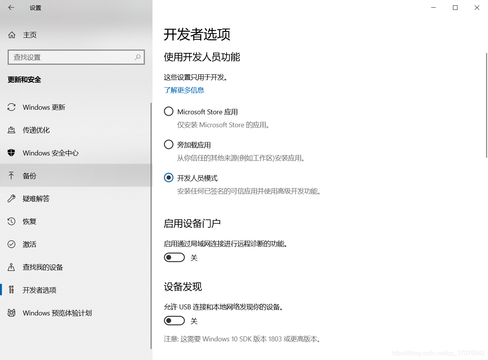Click the Windows 安全中心 shield icon
This screenshot has height=360, width=488.
click(x=11, y=153)
